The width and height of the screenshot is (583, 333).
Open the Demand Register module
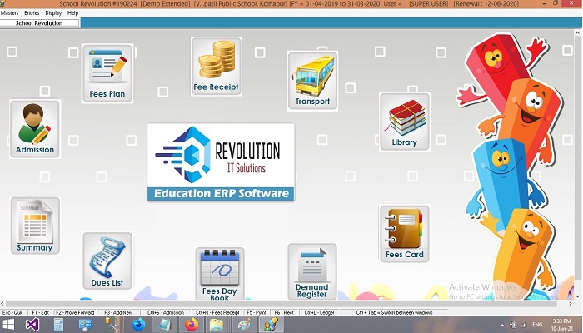tap(312, 271)
